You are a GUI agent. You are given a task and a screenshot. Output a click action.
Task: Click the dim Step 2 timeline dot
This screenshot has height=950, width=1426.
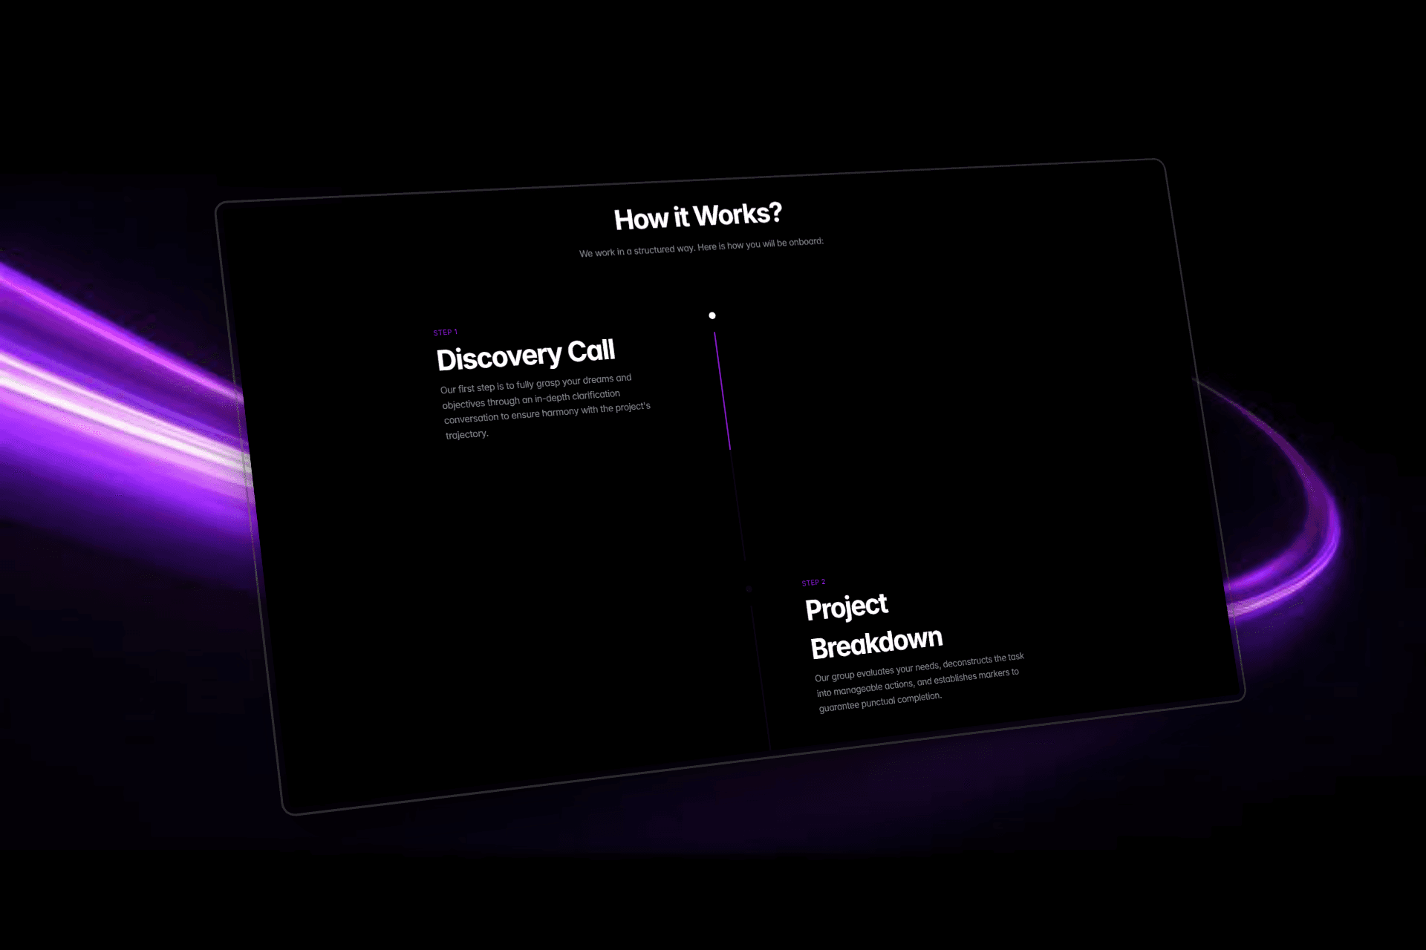(x=749, y=589)
